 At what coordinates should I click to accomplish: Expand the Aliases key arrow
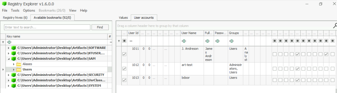(14, 64)
